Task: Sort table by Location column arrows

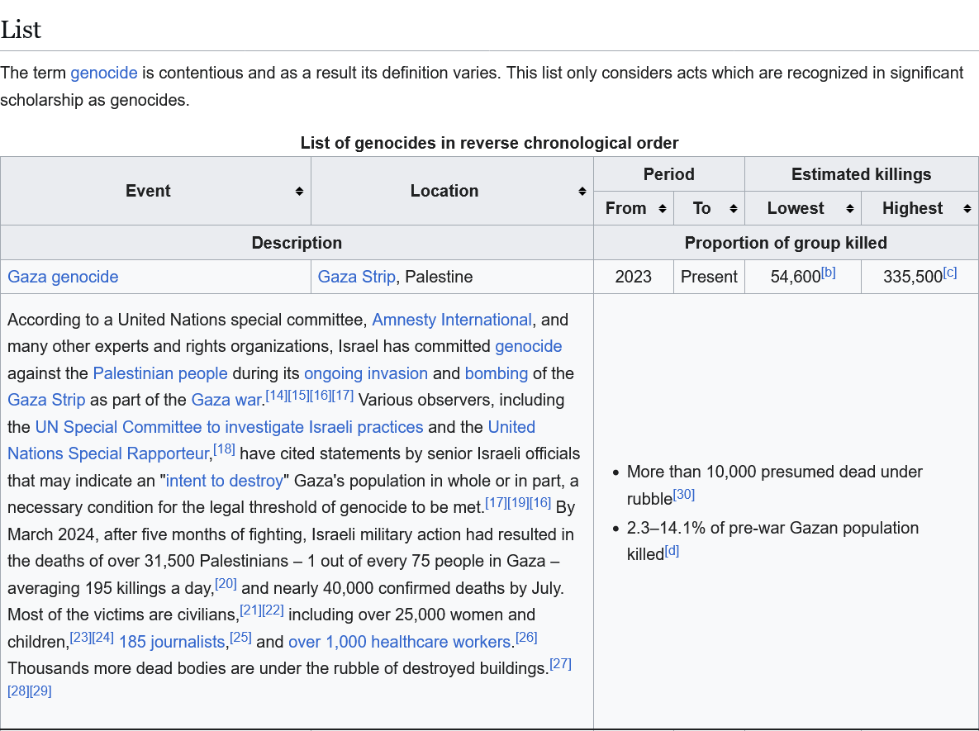Action: click(x=582, y=191)
